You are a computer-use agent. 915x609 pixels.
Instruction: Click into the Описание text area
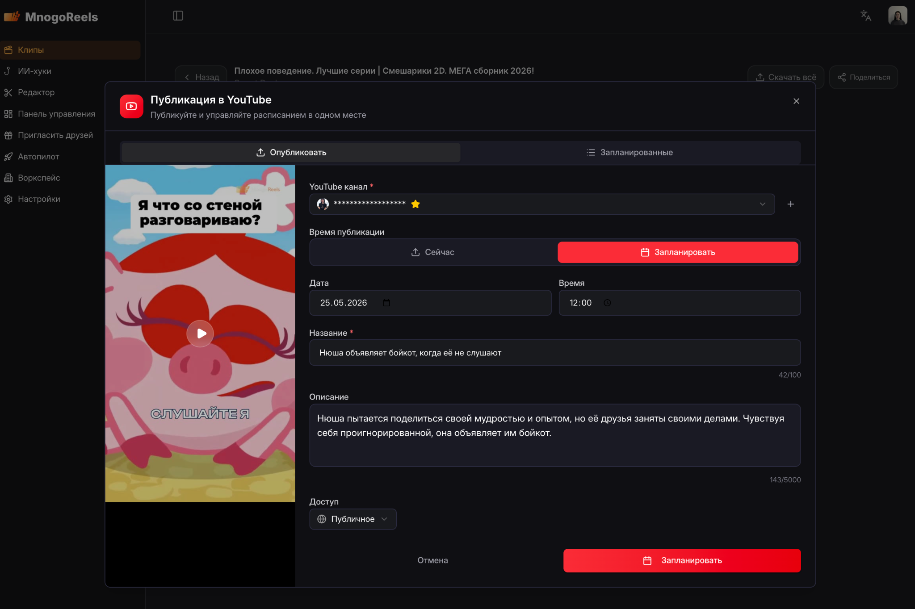coord(555,435)
